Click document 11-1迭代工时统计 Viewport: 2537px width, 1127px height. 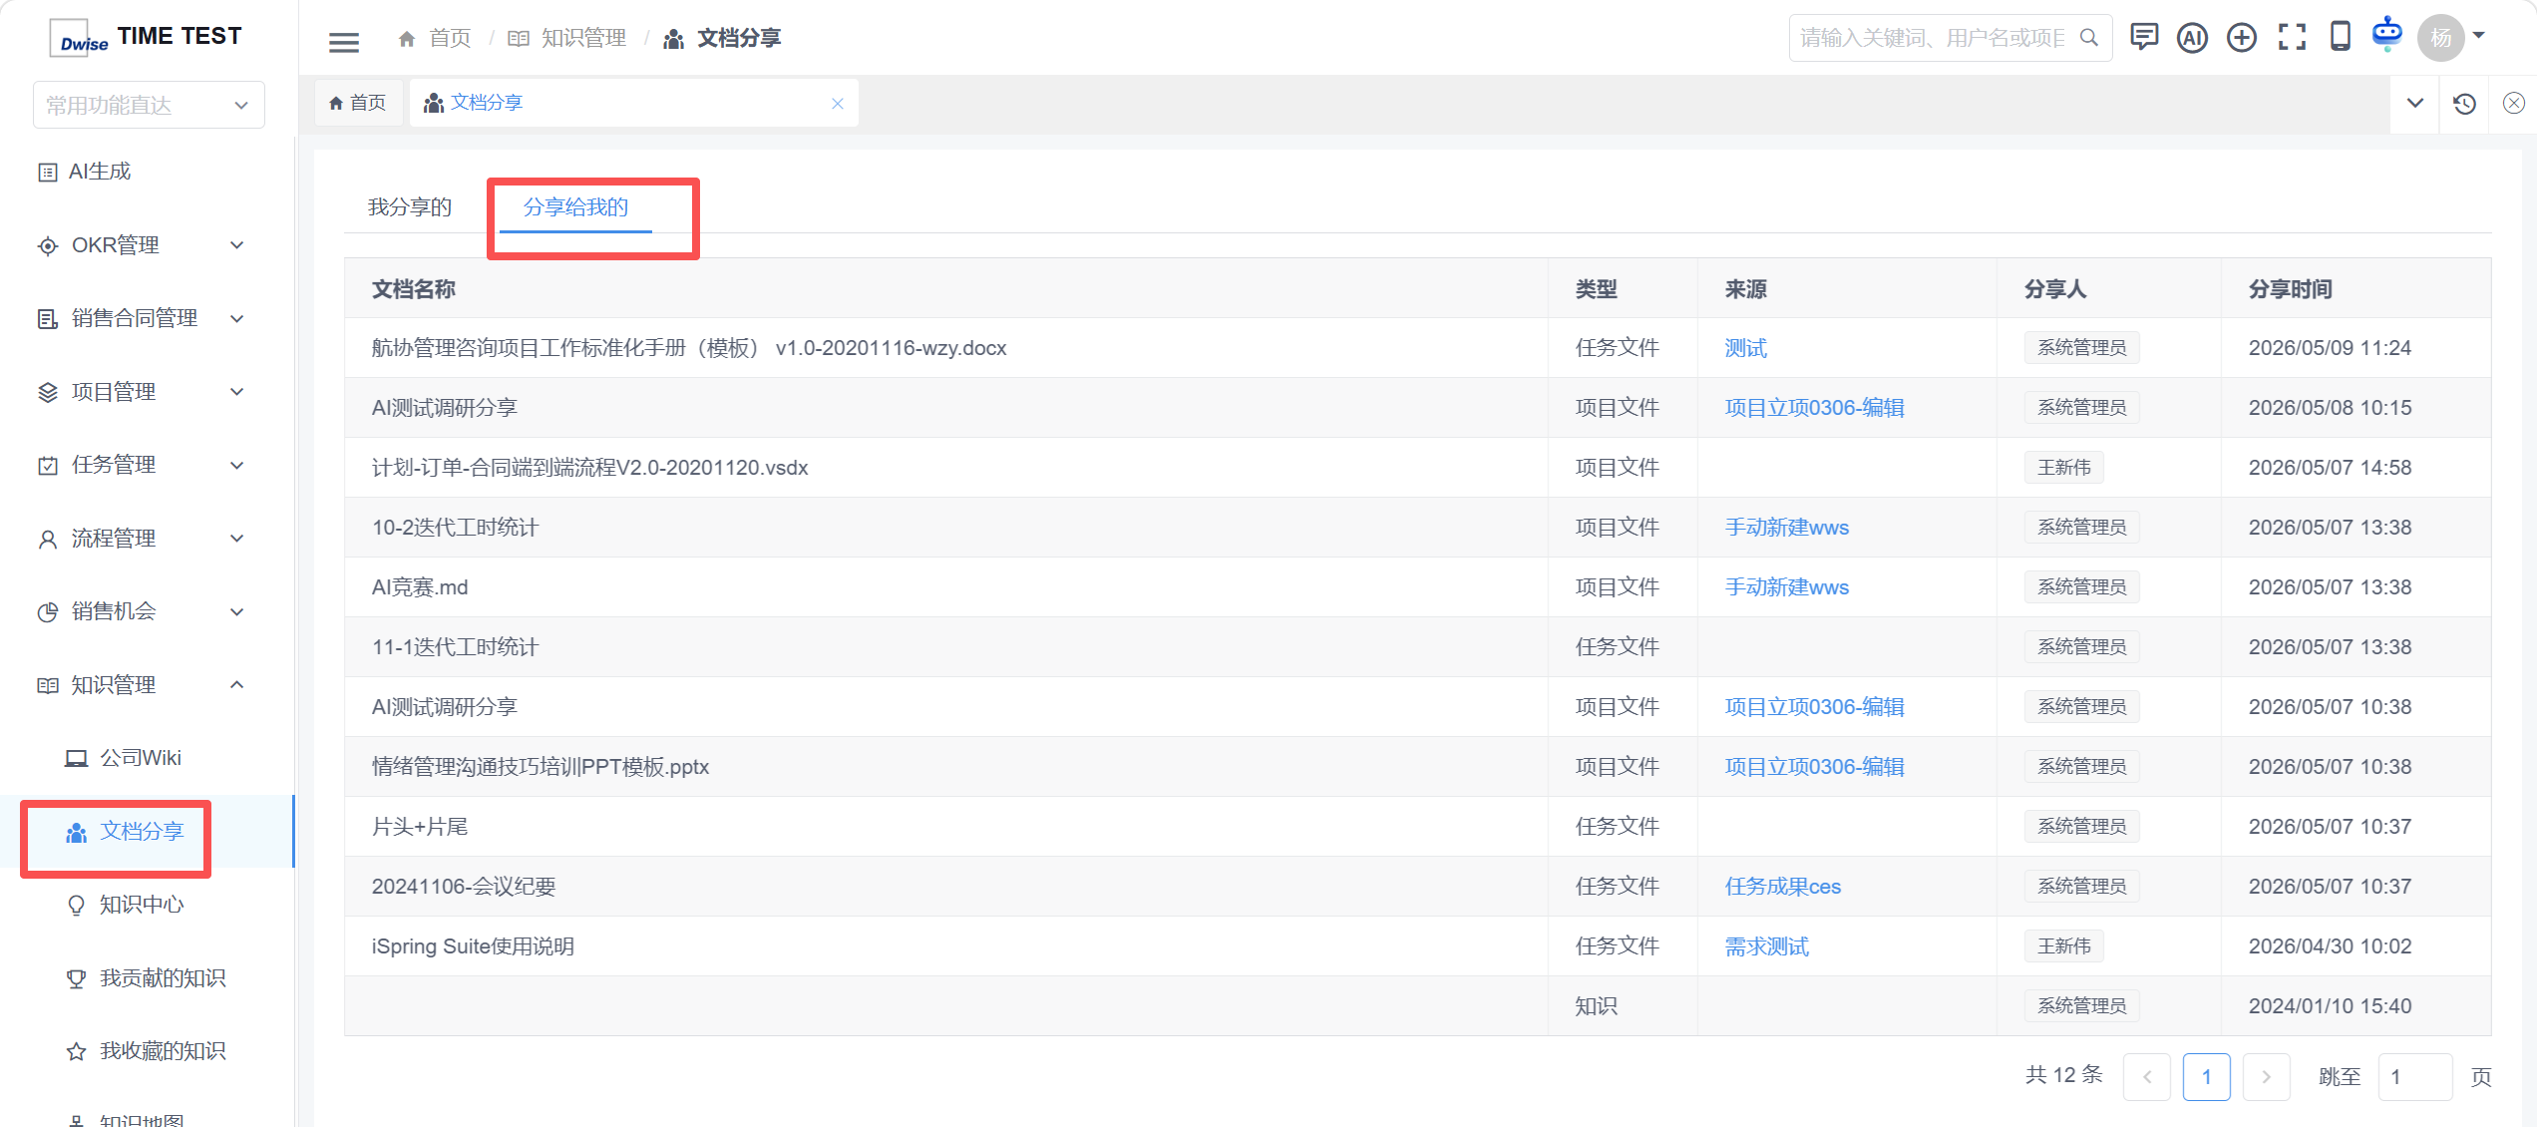[455, 647]
